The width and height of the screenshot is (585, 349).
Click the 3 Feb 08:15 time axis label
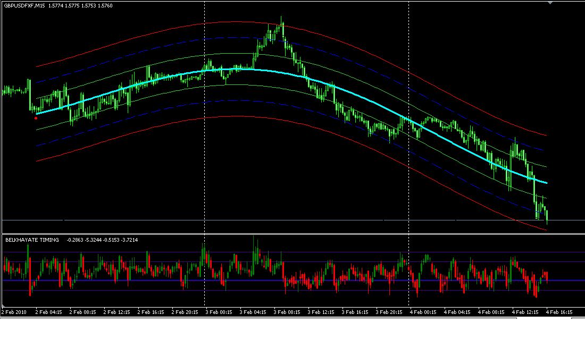coord(287,312)
